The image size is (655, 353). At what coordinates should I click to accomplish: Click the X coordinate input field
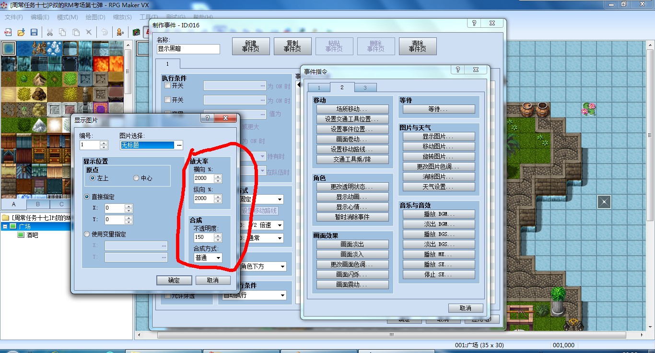pos(115,208)
